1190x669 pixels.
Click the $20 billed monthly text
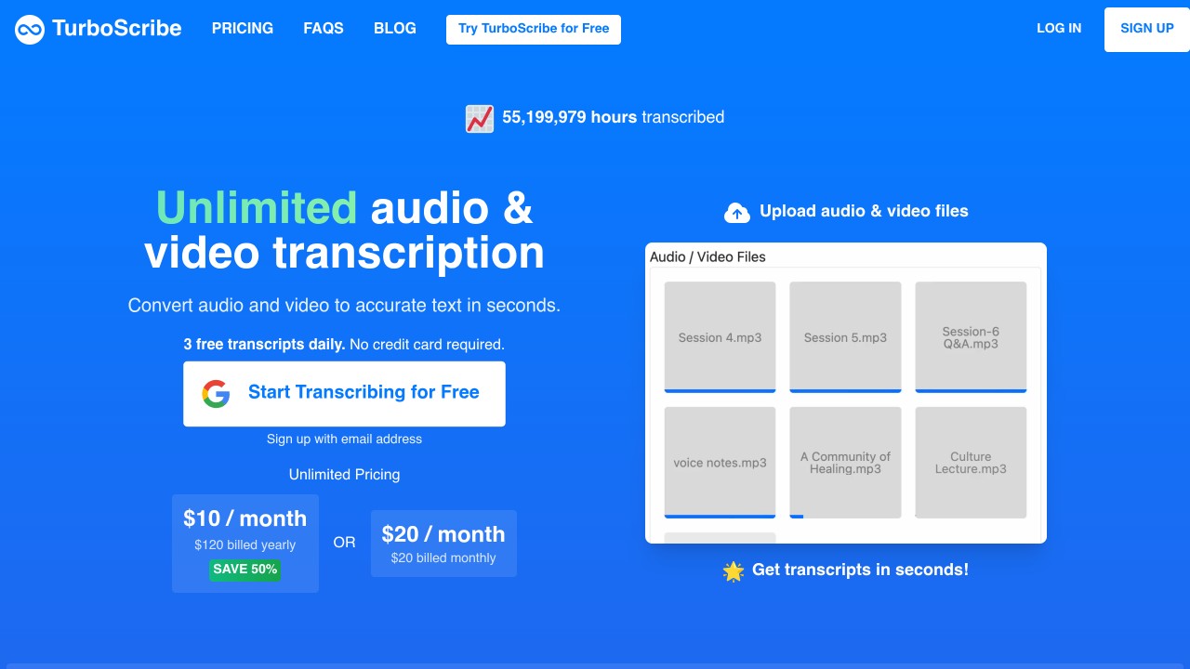[x=443, y=558]
